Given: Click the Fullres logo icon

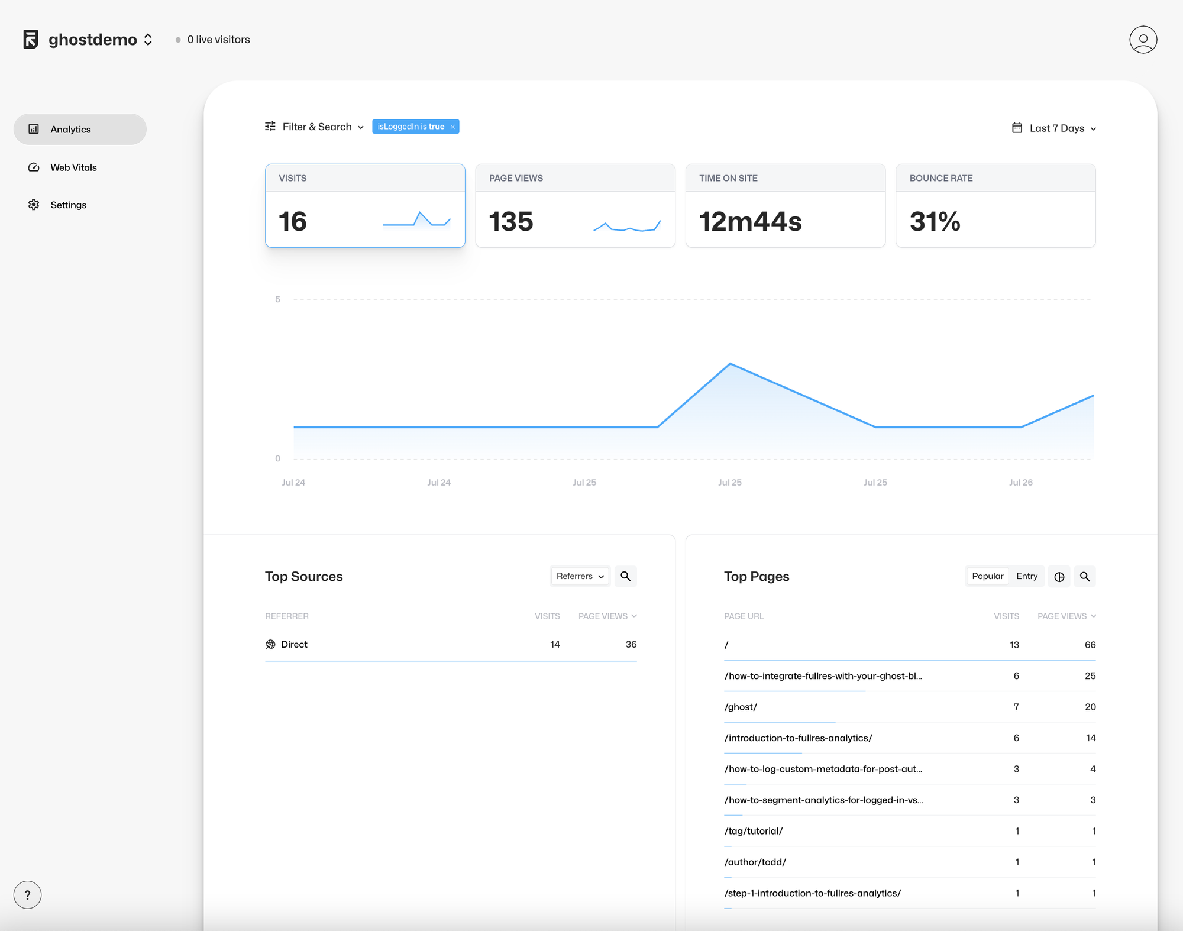Looking at the screenshot, I should tap(31, 40).
